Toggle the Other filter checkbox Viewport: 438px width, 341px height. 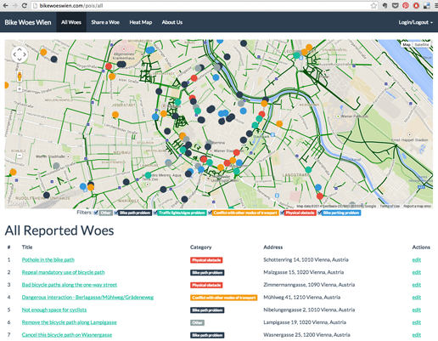click(96, 213)
